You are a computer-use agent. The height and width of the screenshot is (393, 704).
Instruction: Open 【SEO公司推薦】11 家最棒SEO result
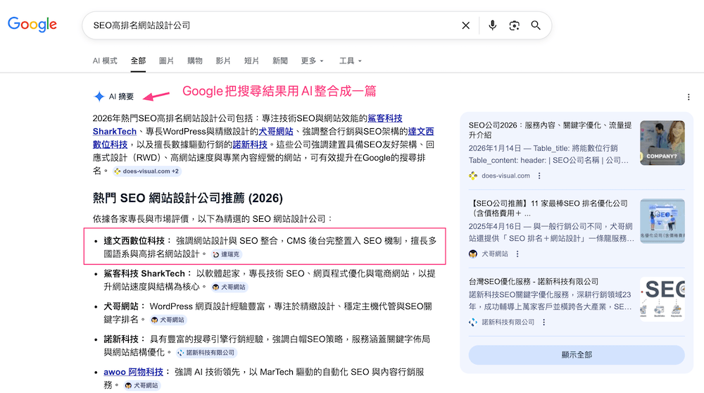tap(548, 208)
